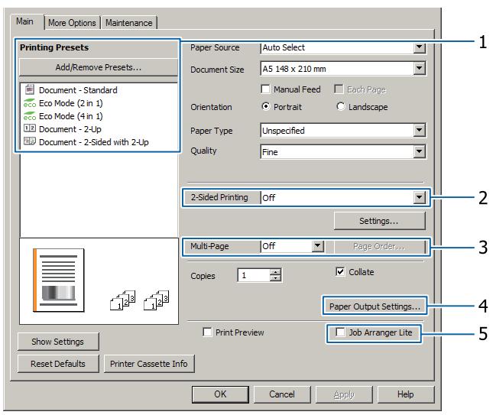Check the Job Arranger Lite box
The width and height of the screenshot is (493, 415).
(x=340, y=332)
